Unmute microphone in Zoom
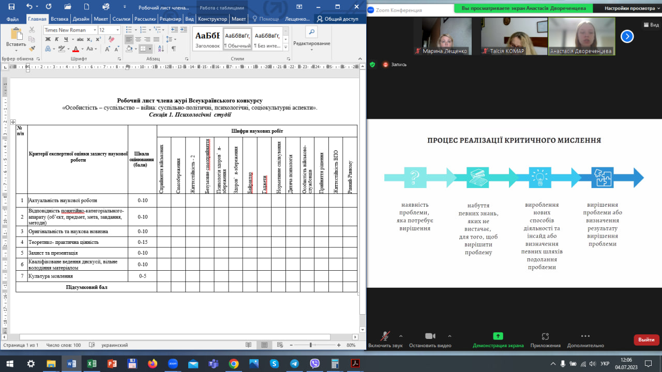The width and height of the screenshot is (662, 372). pos(385,336)
